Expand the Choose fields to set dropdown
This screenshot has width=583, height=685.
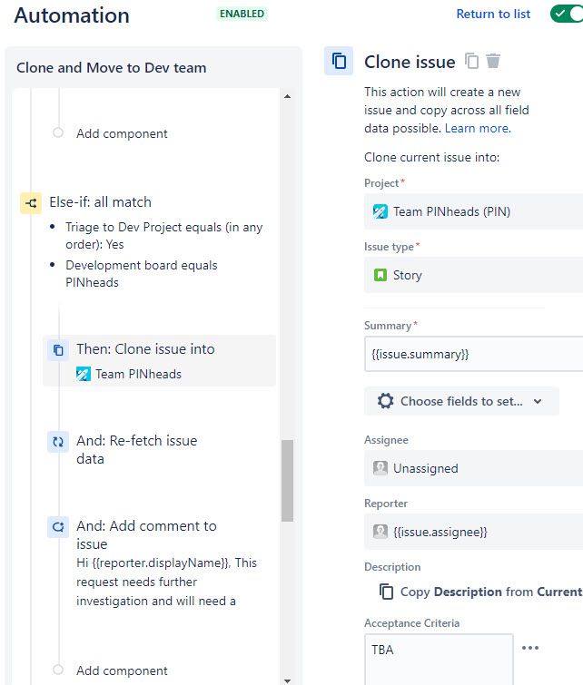461,401
